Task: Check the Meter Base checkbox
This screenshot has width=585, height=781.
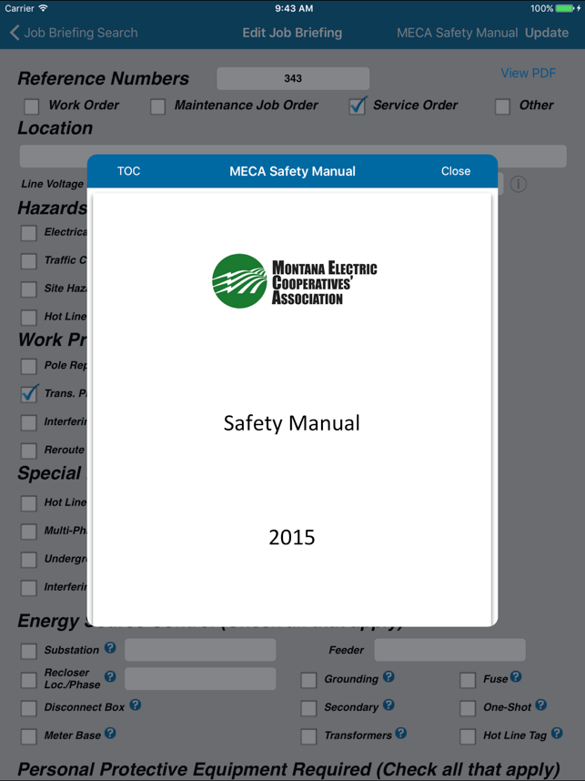Action: 28,736
